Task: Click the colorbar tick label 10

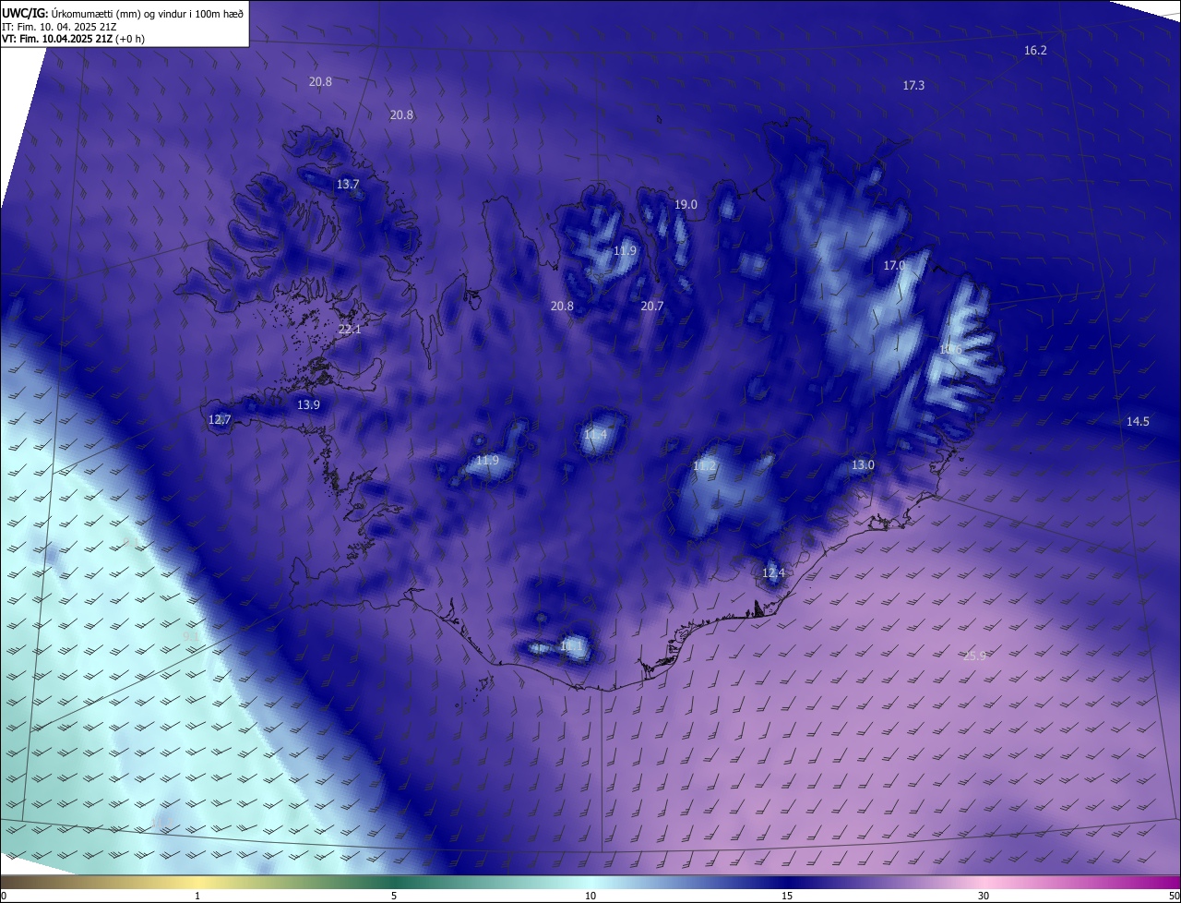Action: coord(590,896)
